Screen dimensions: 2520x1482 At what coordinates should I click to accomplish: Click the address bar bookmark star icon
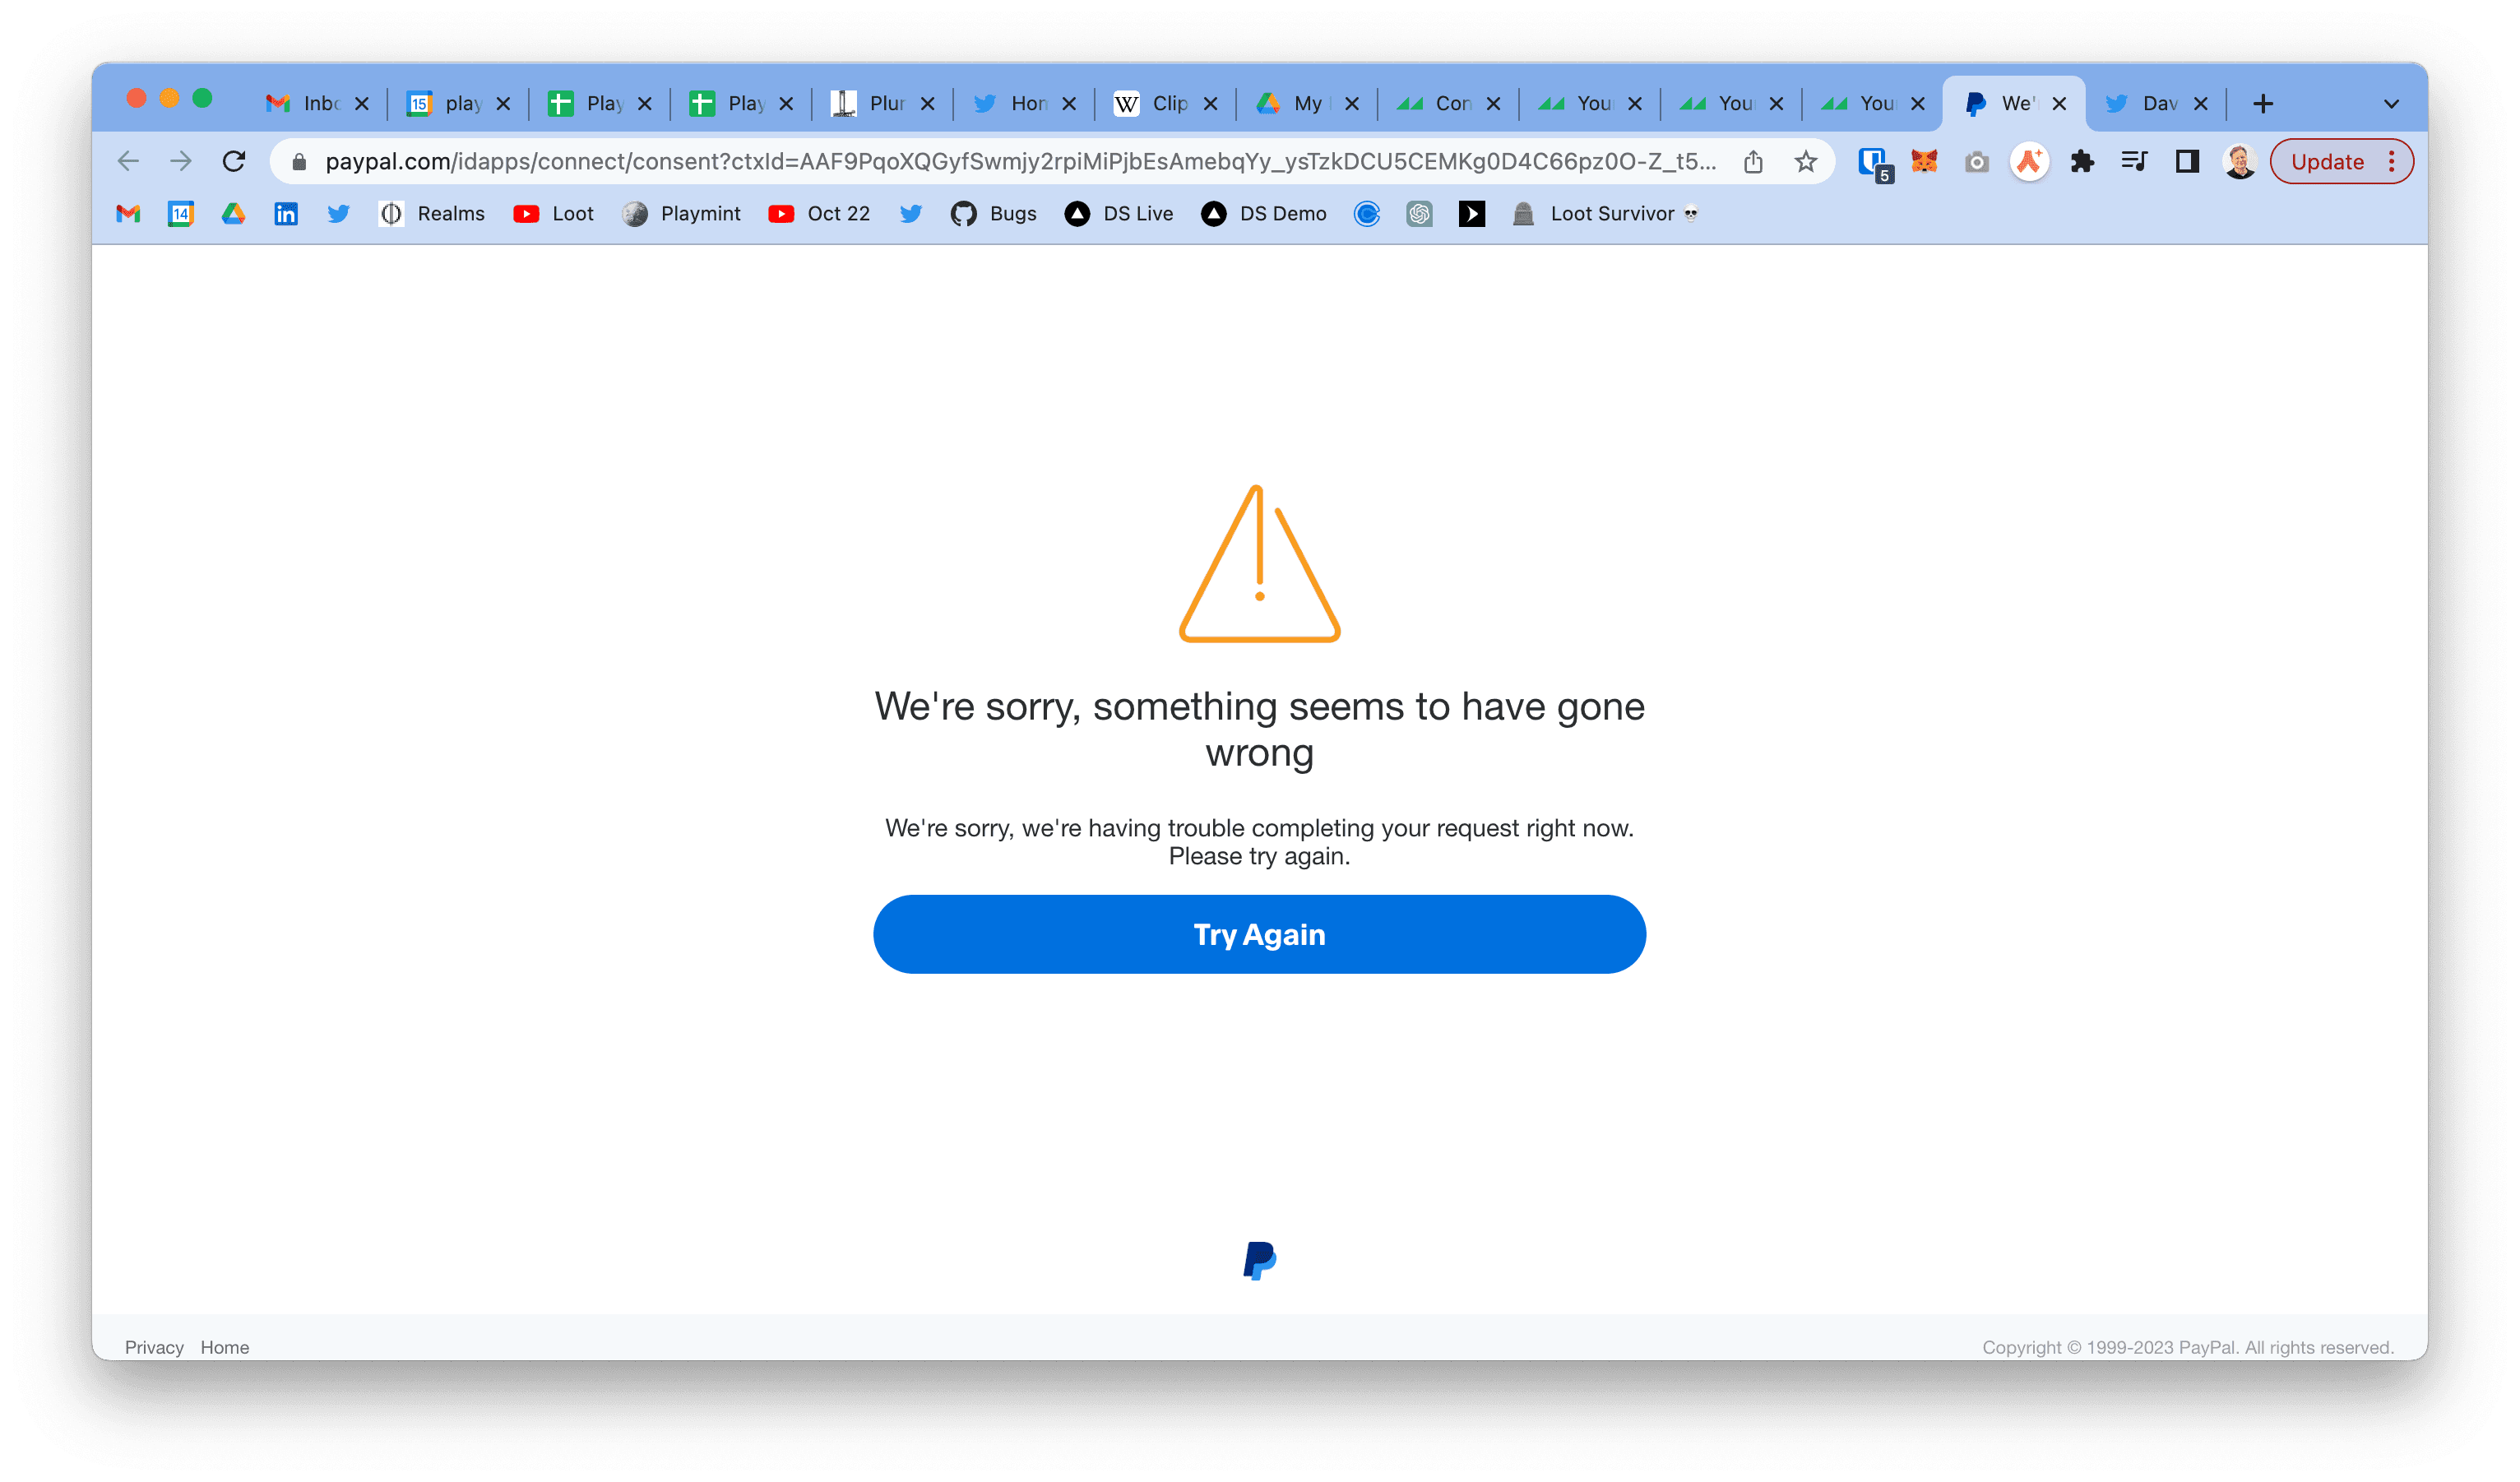pos(1806,160)
